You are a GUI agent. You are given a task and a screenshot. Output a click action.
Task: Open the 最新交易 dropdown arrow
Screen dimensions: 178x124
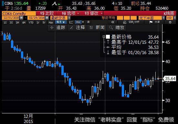tap(69, 18)
